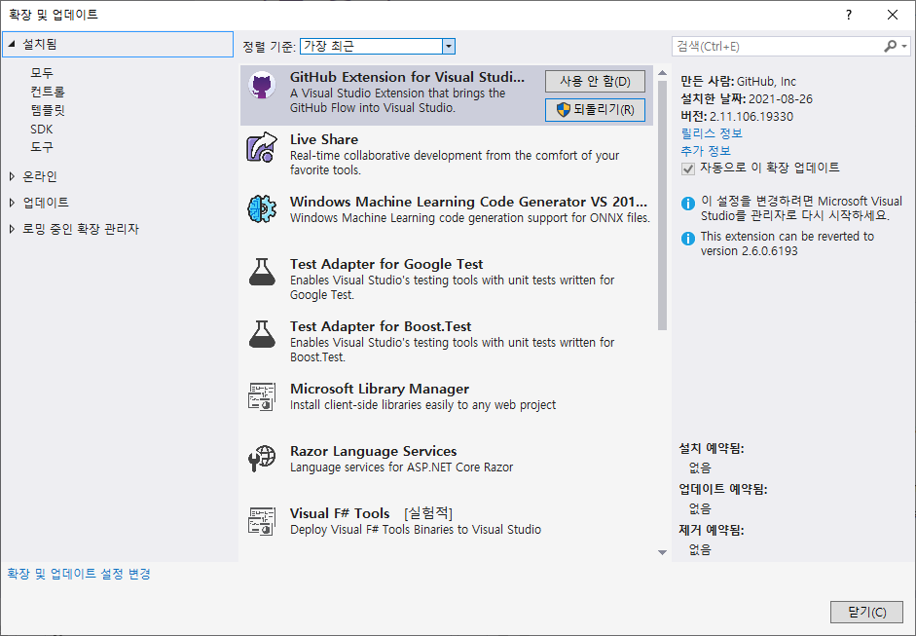Click the Boost.Test adapter flask icon
Image resolution: width=916 pixels, height=636 pixels.
pyautogui.click(x=262, y=334)
